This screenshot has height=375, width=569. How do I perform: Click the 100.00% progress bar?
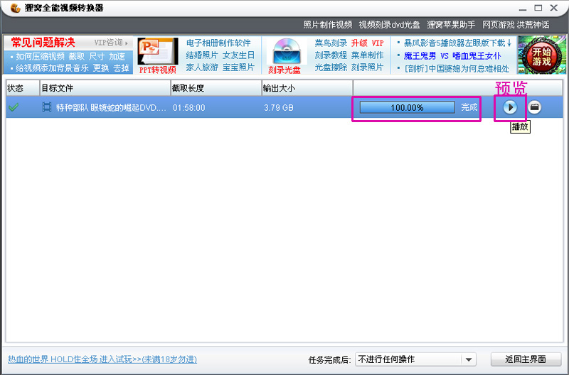coord(407,108)
